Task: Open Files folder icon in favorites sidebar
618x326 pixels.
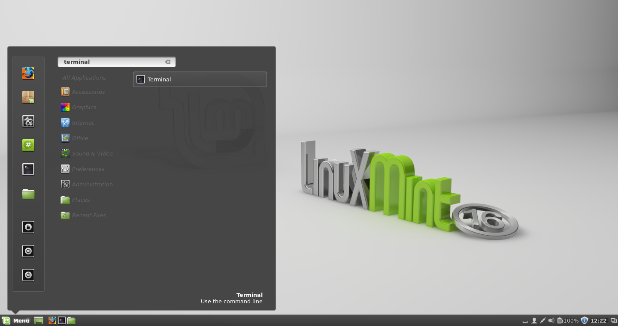Action: [28, 194]
